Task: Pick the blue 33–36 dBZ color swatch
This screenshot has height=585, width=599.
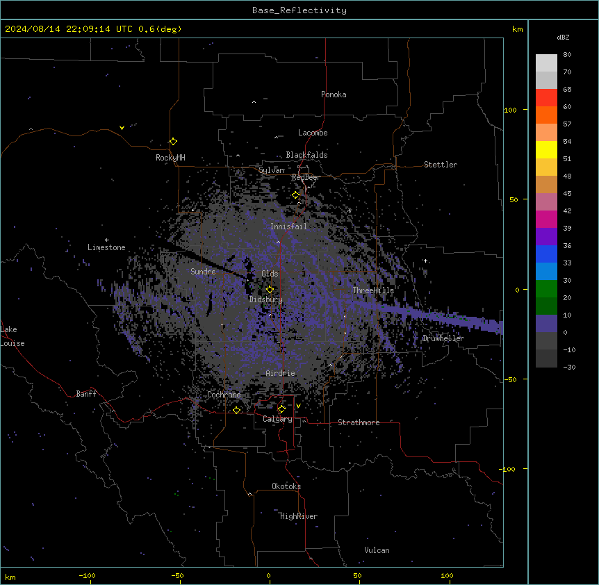Action: click(546, 254)
